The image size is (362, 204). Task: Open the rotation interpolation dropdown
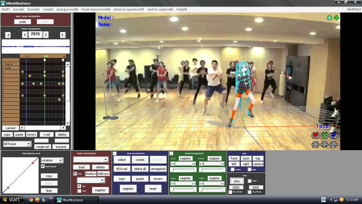52,160
